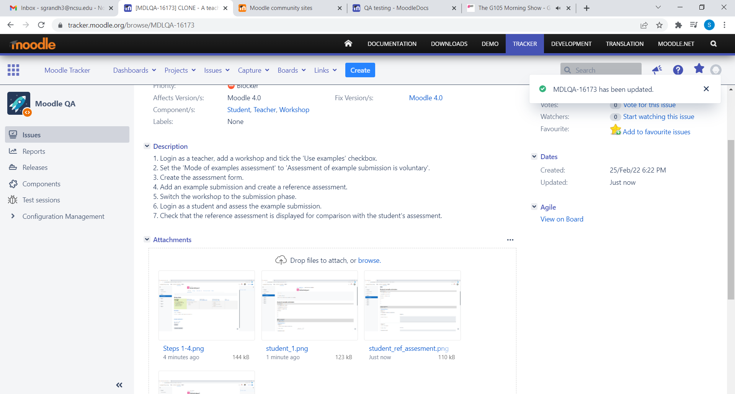Open the Moodle 4.0 fix version link

pos(426,98)
